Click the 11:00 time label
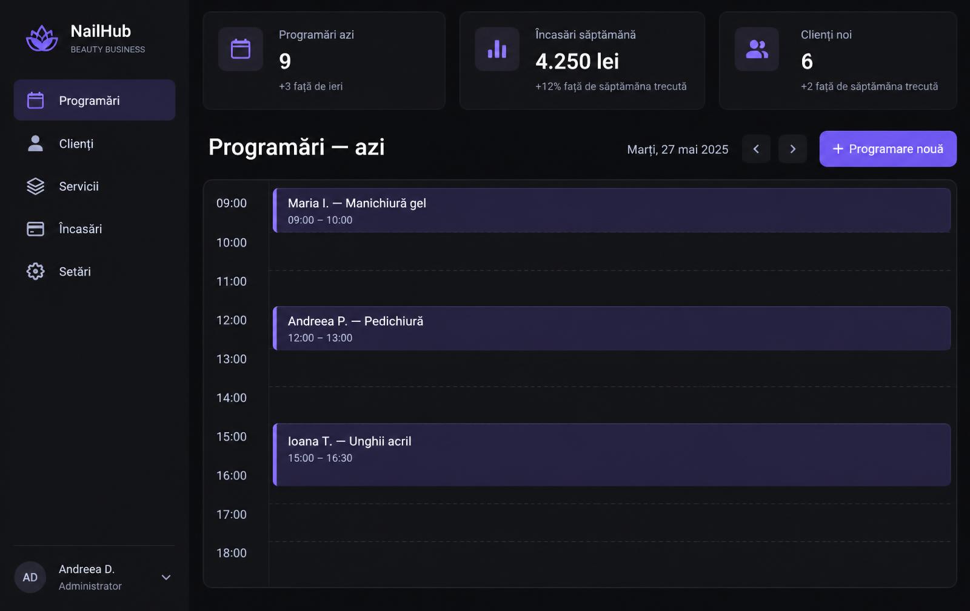Image resolution: width=970 pixels, height=611 pixels. 232,281
